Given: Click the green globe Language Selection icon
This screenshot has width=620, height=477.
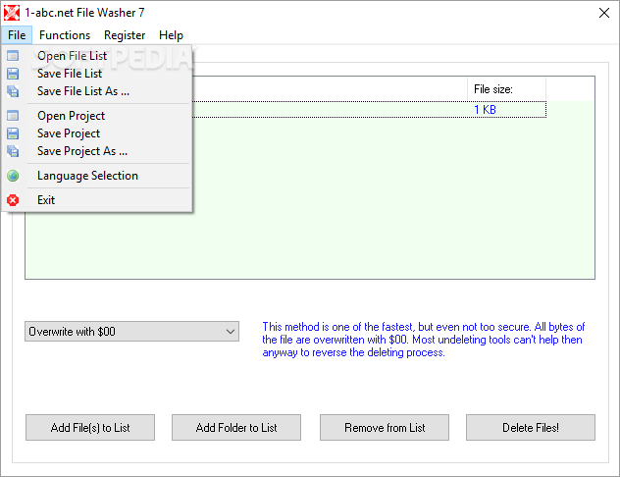Looking at the screenshot, I should (x=13, y=176).
